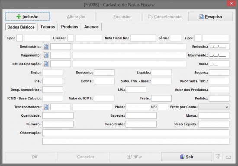Click the Peso Líquido field
The height and width of the screenshot is (166, 238).
tap(214, 124)
